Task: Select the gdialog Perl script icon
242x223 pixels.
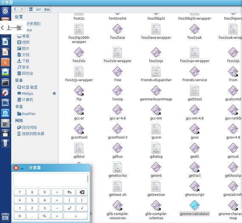Action: (156, 148)
